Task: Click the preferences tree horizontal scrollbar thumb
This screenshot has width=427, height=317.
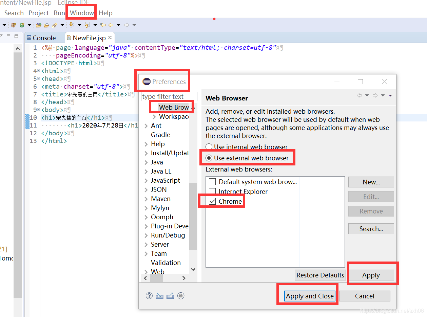Action: coord(156,278)
